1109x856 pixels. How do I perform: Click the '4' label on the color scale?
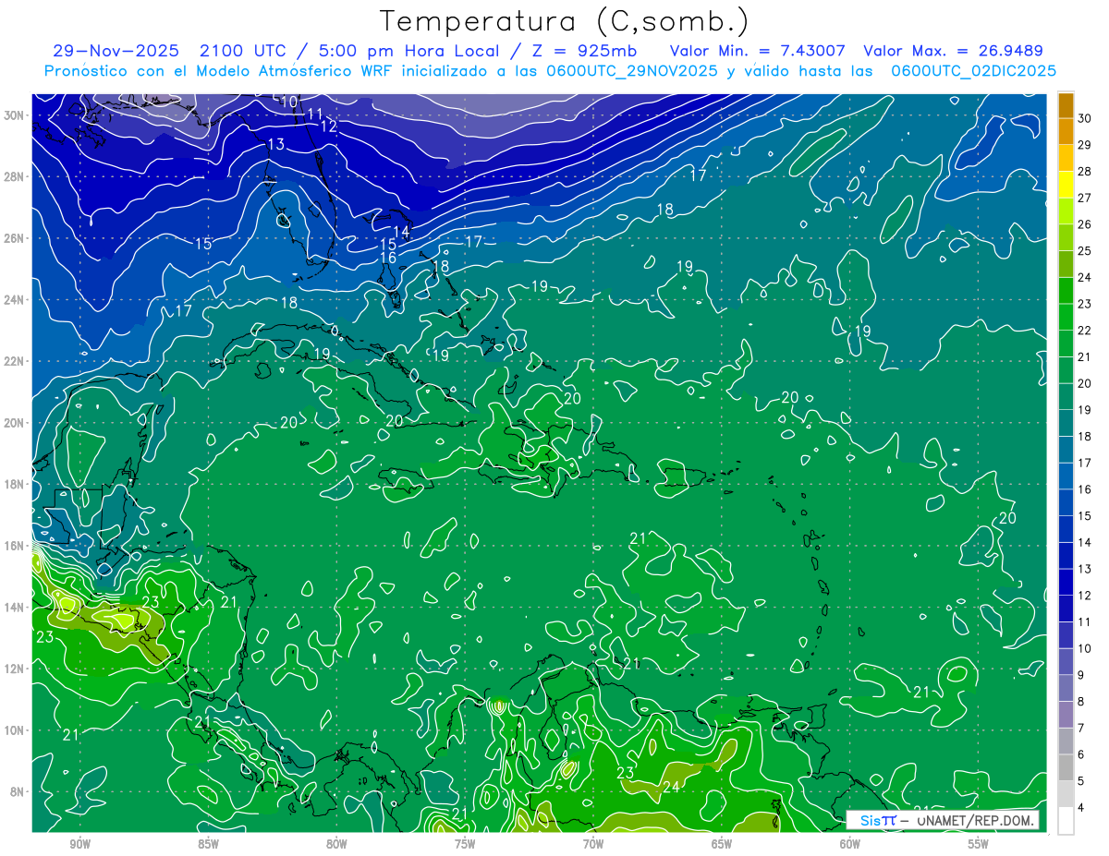(x=1080, y=808)
